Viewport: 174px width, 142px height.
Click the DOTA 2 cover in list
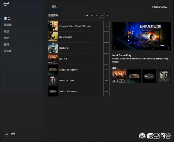[53, 59]
